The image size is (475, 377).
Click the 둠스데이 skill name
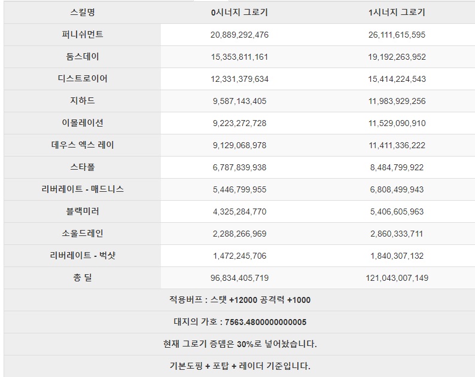[83, 57]
